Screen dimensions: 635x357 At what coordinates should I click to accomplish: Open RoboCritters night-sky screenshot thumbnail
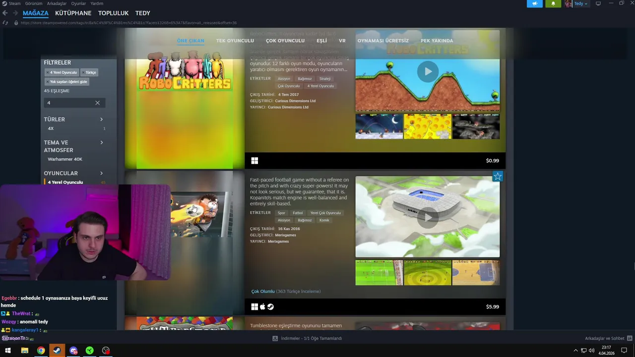[x=379, y=126]
